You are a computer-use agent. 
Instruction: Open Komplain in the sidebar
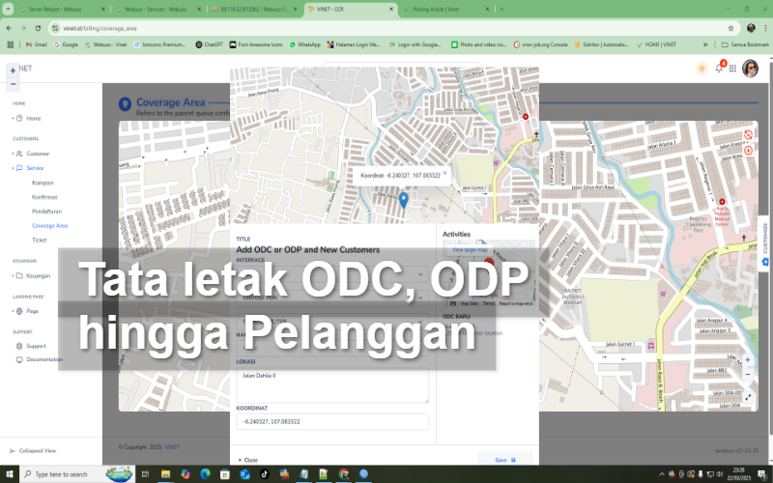pyautogui.click(x=43, y=183)
